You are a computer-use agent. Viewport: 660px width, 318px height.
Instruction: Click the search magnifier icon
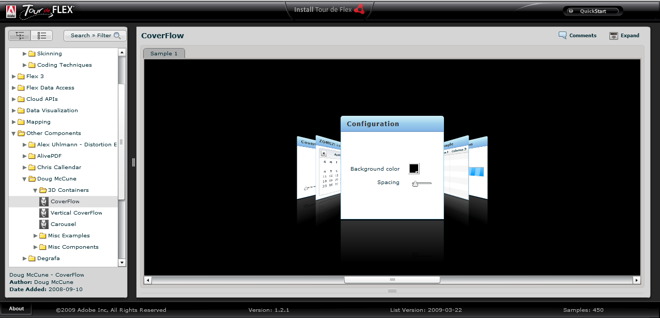pyautogui.click(x=117, y=36)
